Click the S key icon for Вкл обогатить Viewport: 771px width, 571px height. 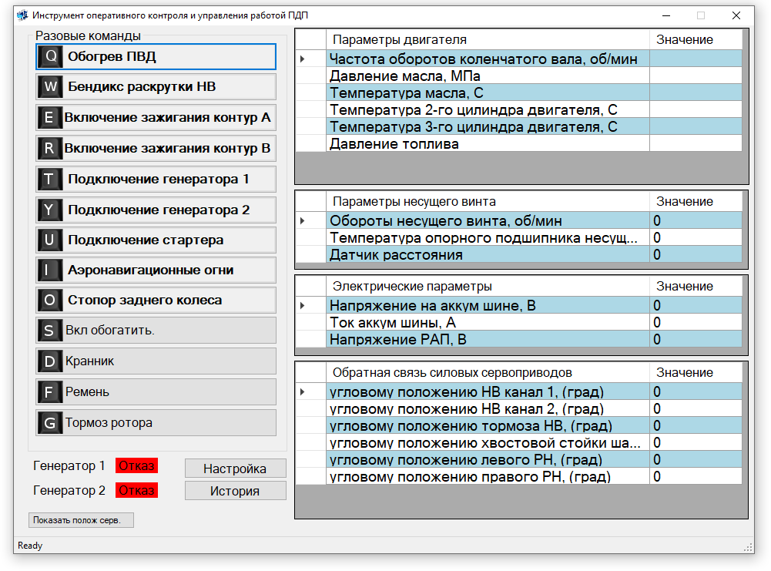coord(50,331)
